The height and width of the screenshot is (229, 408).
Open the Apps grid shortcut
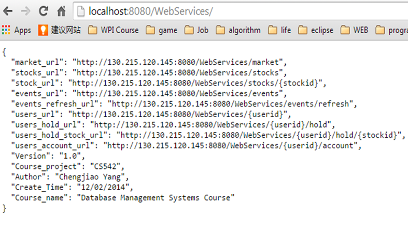[x=17, y=30]
